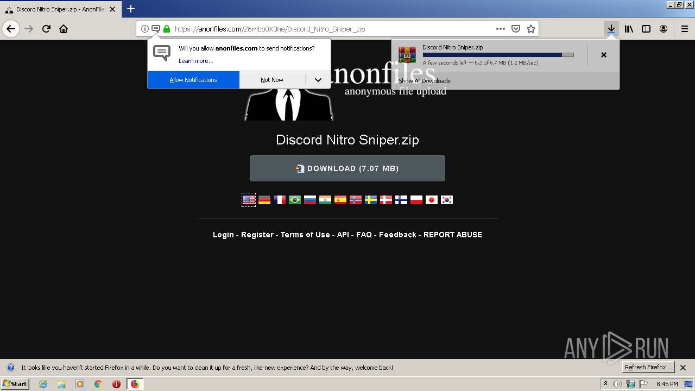695x391 pixels.
Task: Show site information icon in address bar
Action: (145, 29)
